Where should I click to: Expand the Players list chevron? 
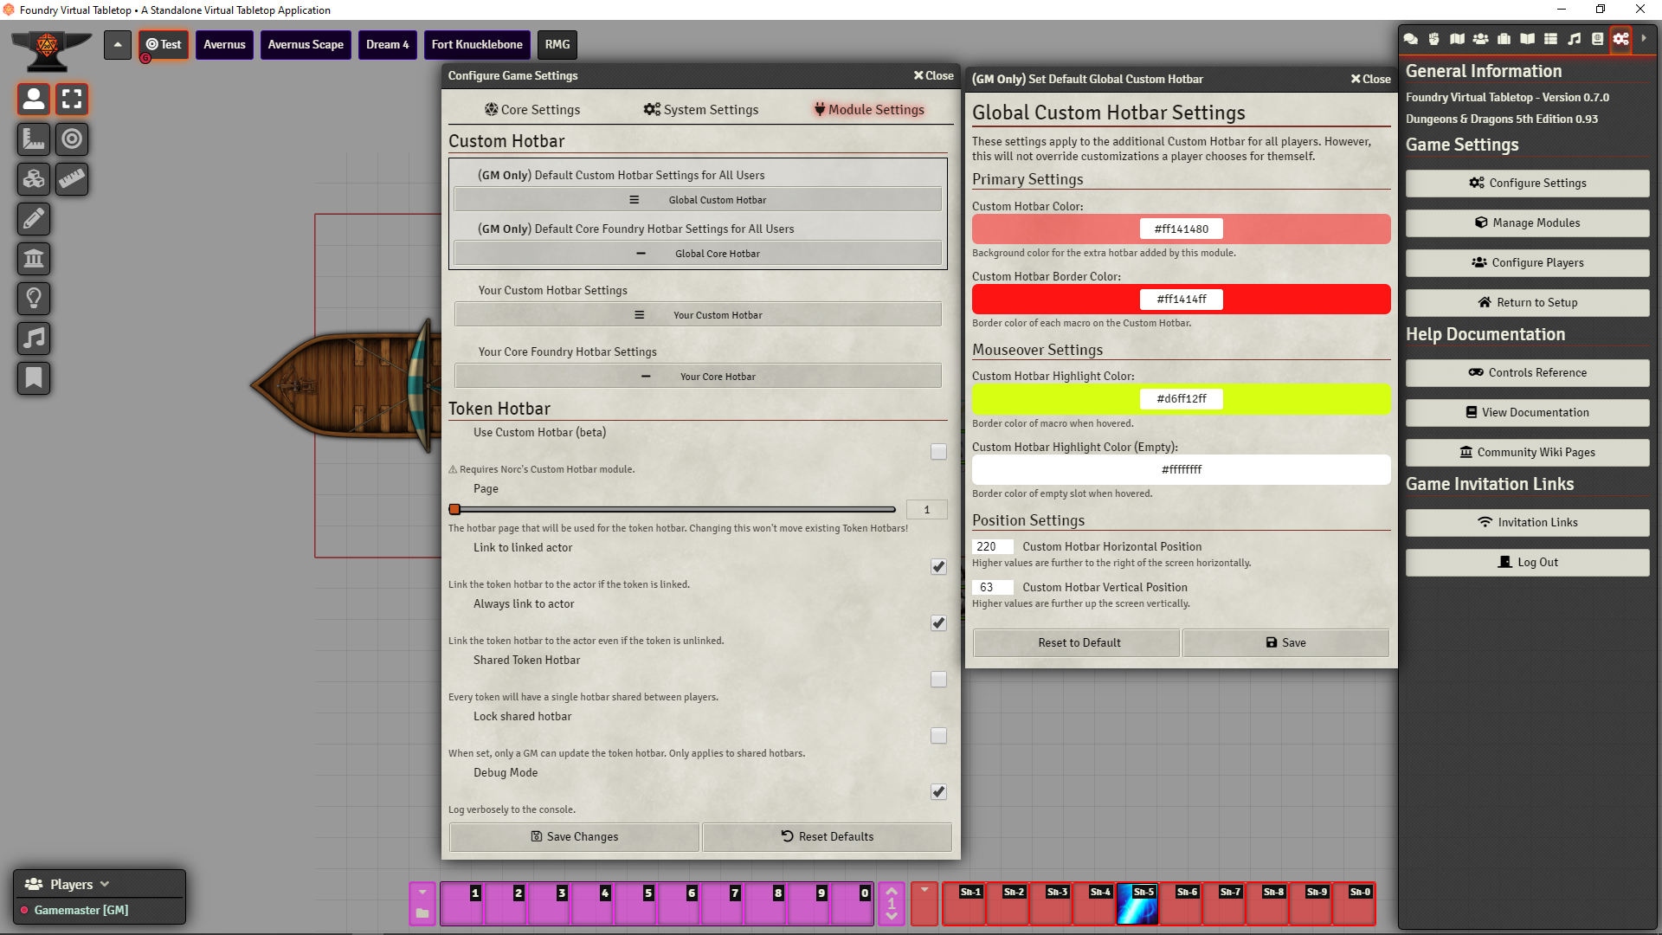click(x=105, y=884)
